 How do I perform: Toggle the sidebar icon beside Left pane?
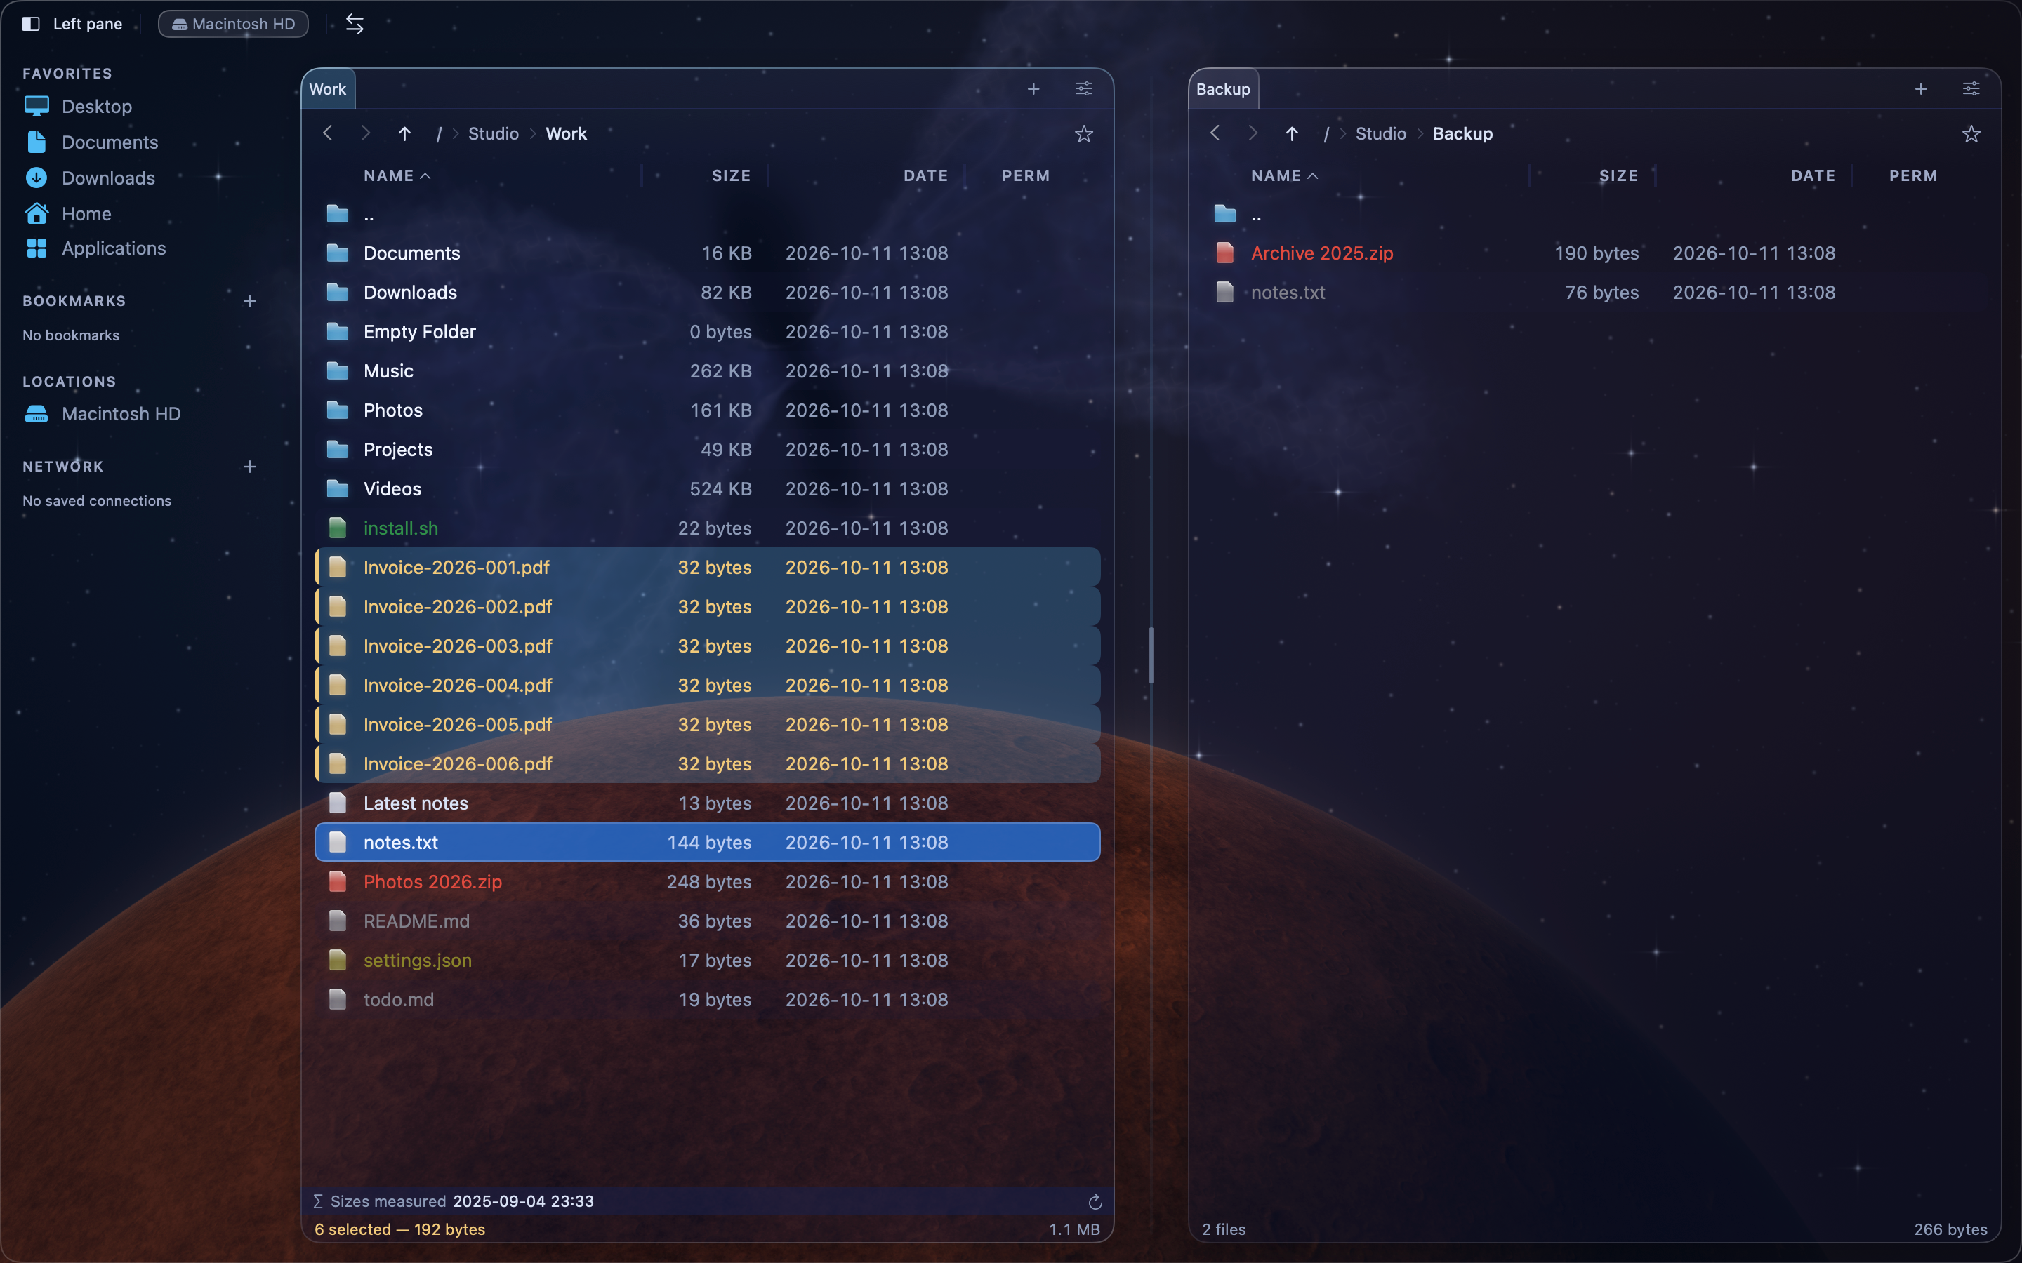coord(31,25)
